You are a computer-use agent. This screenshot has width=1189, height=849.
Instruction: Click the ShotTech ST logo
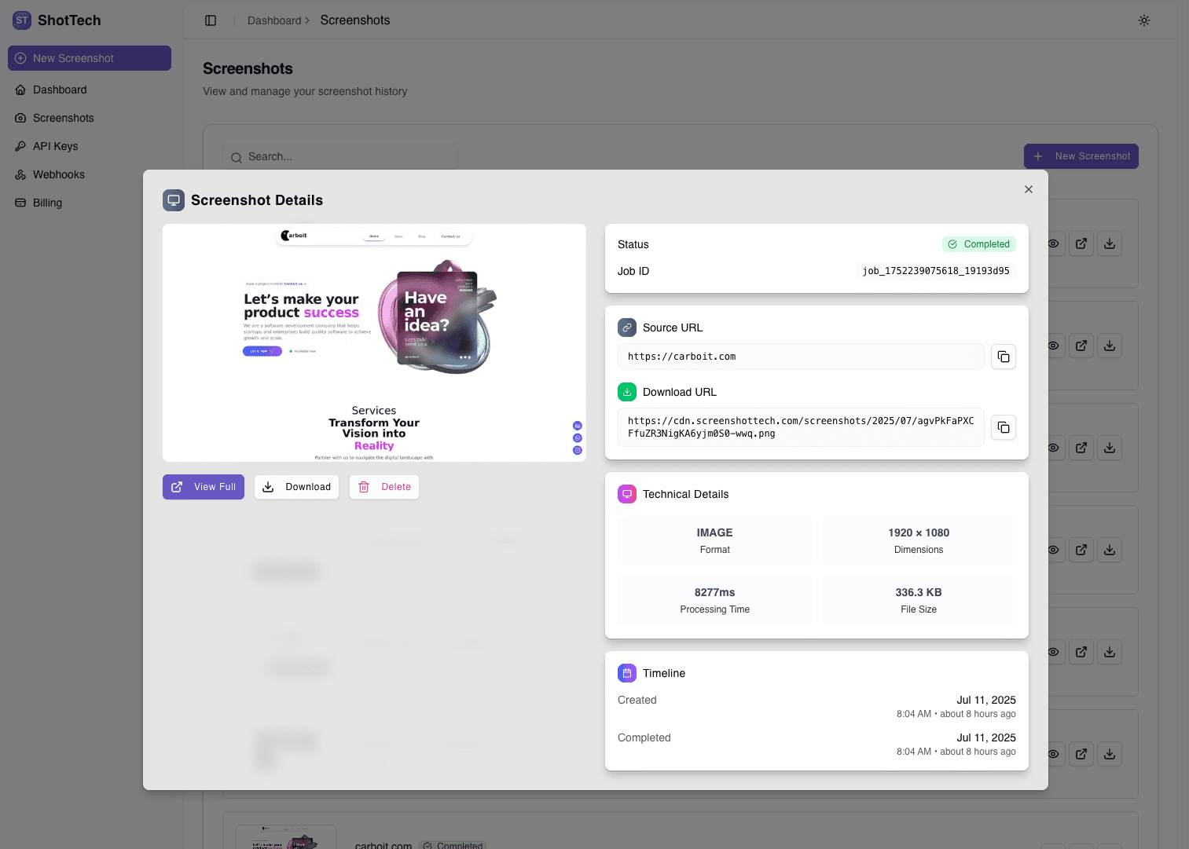(22, 20)
